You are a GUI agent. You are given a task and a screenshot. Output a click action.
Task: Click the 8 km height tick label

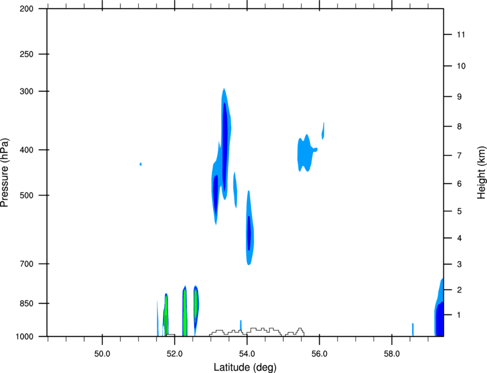(x=459, y=127)
